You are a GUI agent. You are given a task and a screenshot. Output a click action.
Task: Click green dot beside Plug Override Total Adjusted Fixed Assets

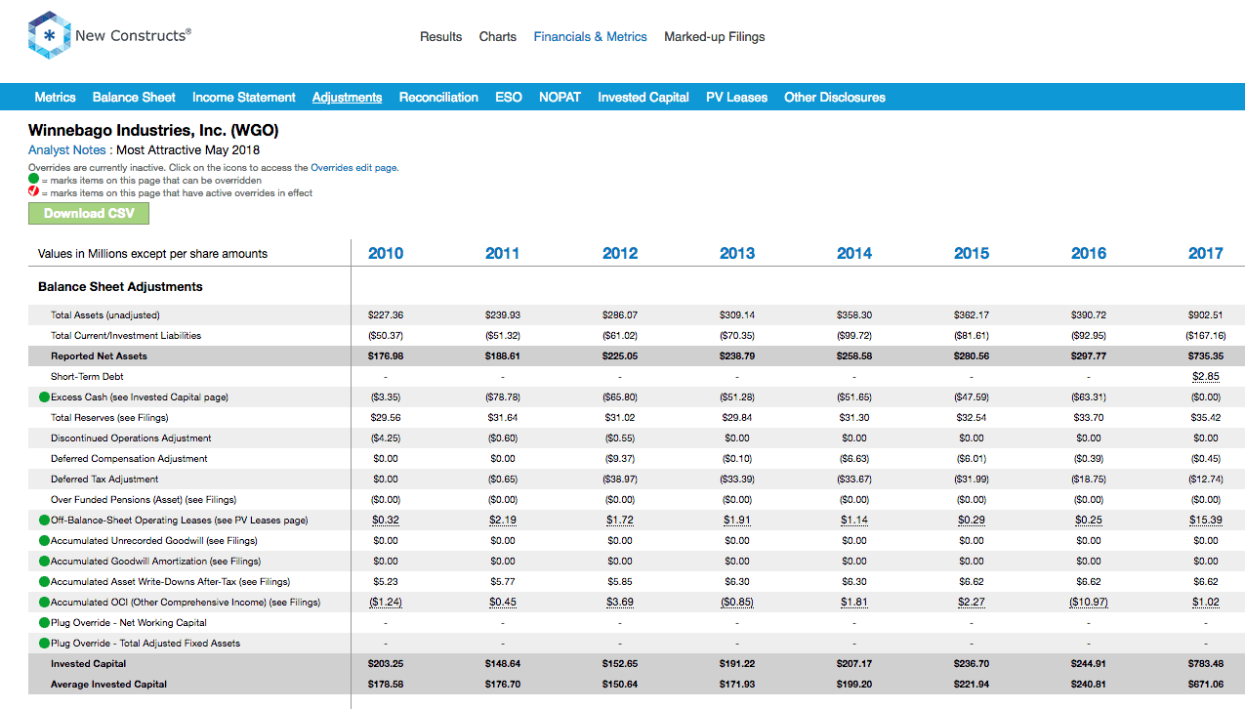44,644
